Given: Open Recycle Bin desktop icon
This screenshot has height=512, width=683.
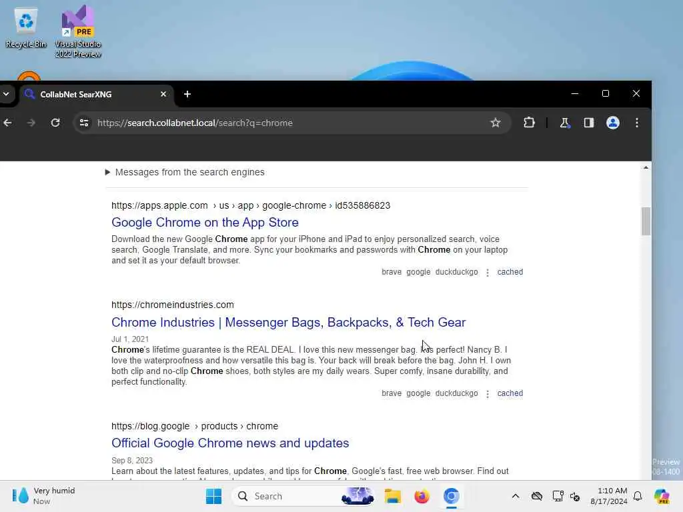Looking at the screenshot, I should tap(26, 28).
